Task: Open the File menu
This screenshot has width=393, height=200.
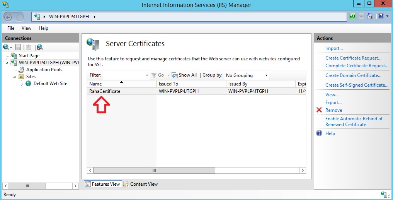Action: pyautogui.click(x=11, y=28)
